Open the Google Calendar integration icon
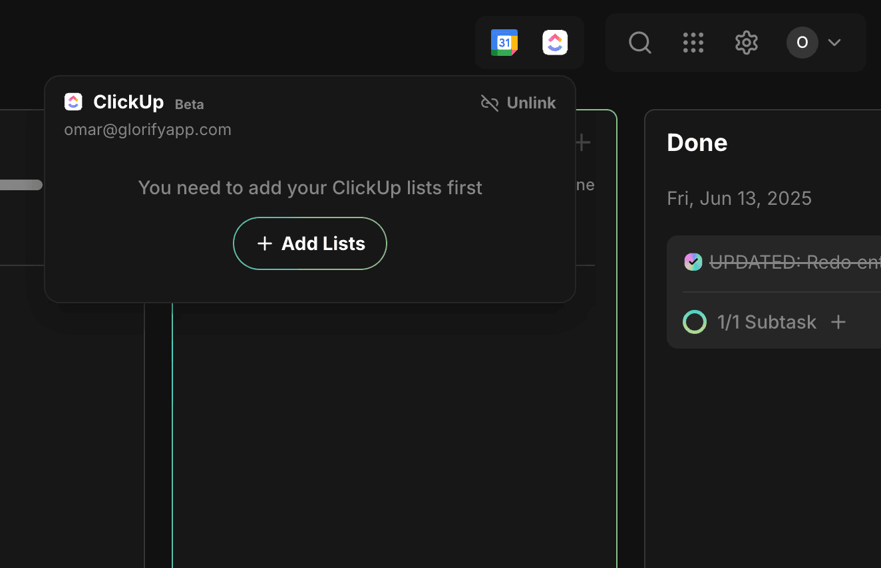881x568 pixels. 504,43
